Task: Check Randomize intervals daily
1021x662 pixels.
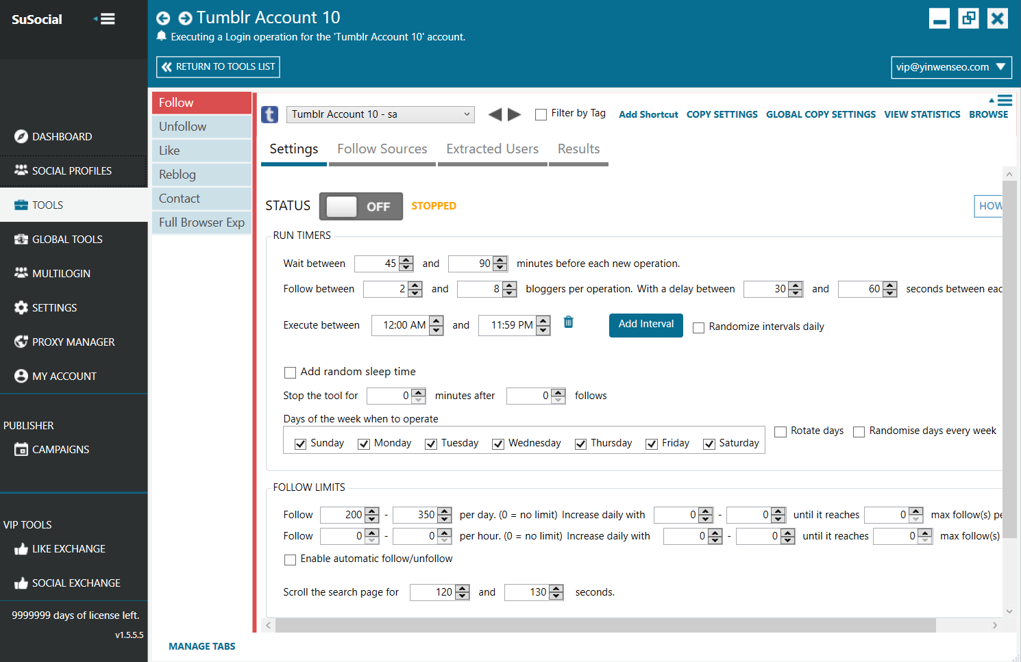Action: pyautogui.click(x=699, y=328)
